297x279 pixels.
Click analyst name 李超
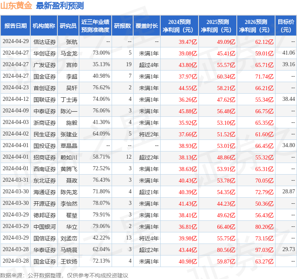[x=72, y=77]
